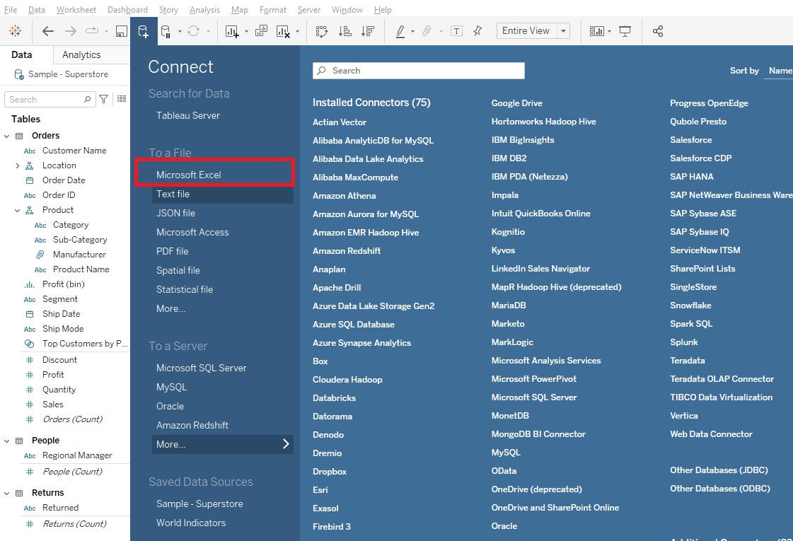Choose MongoDB BI Connector
Screen dimensions: 793x541
[538, 434]
